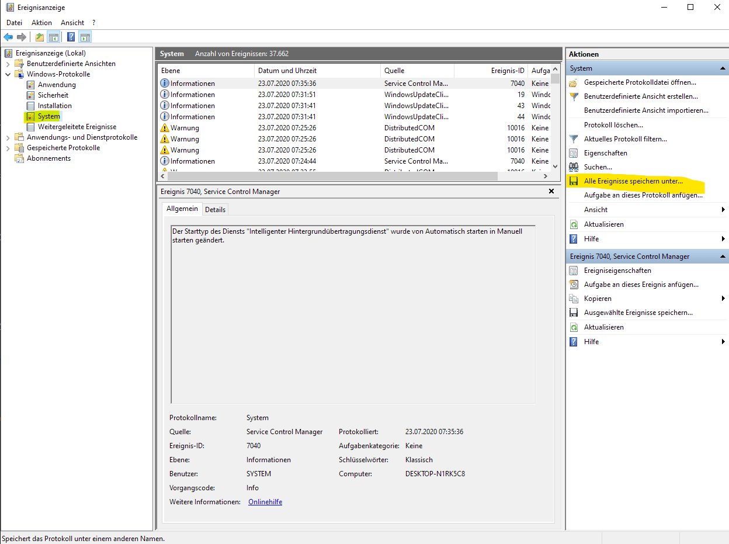Open the Ansicht menu in menu bar
The image size is (729, 544).
click(x=72, y=22)
